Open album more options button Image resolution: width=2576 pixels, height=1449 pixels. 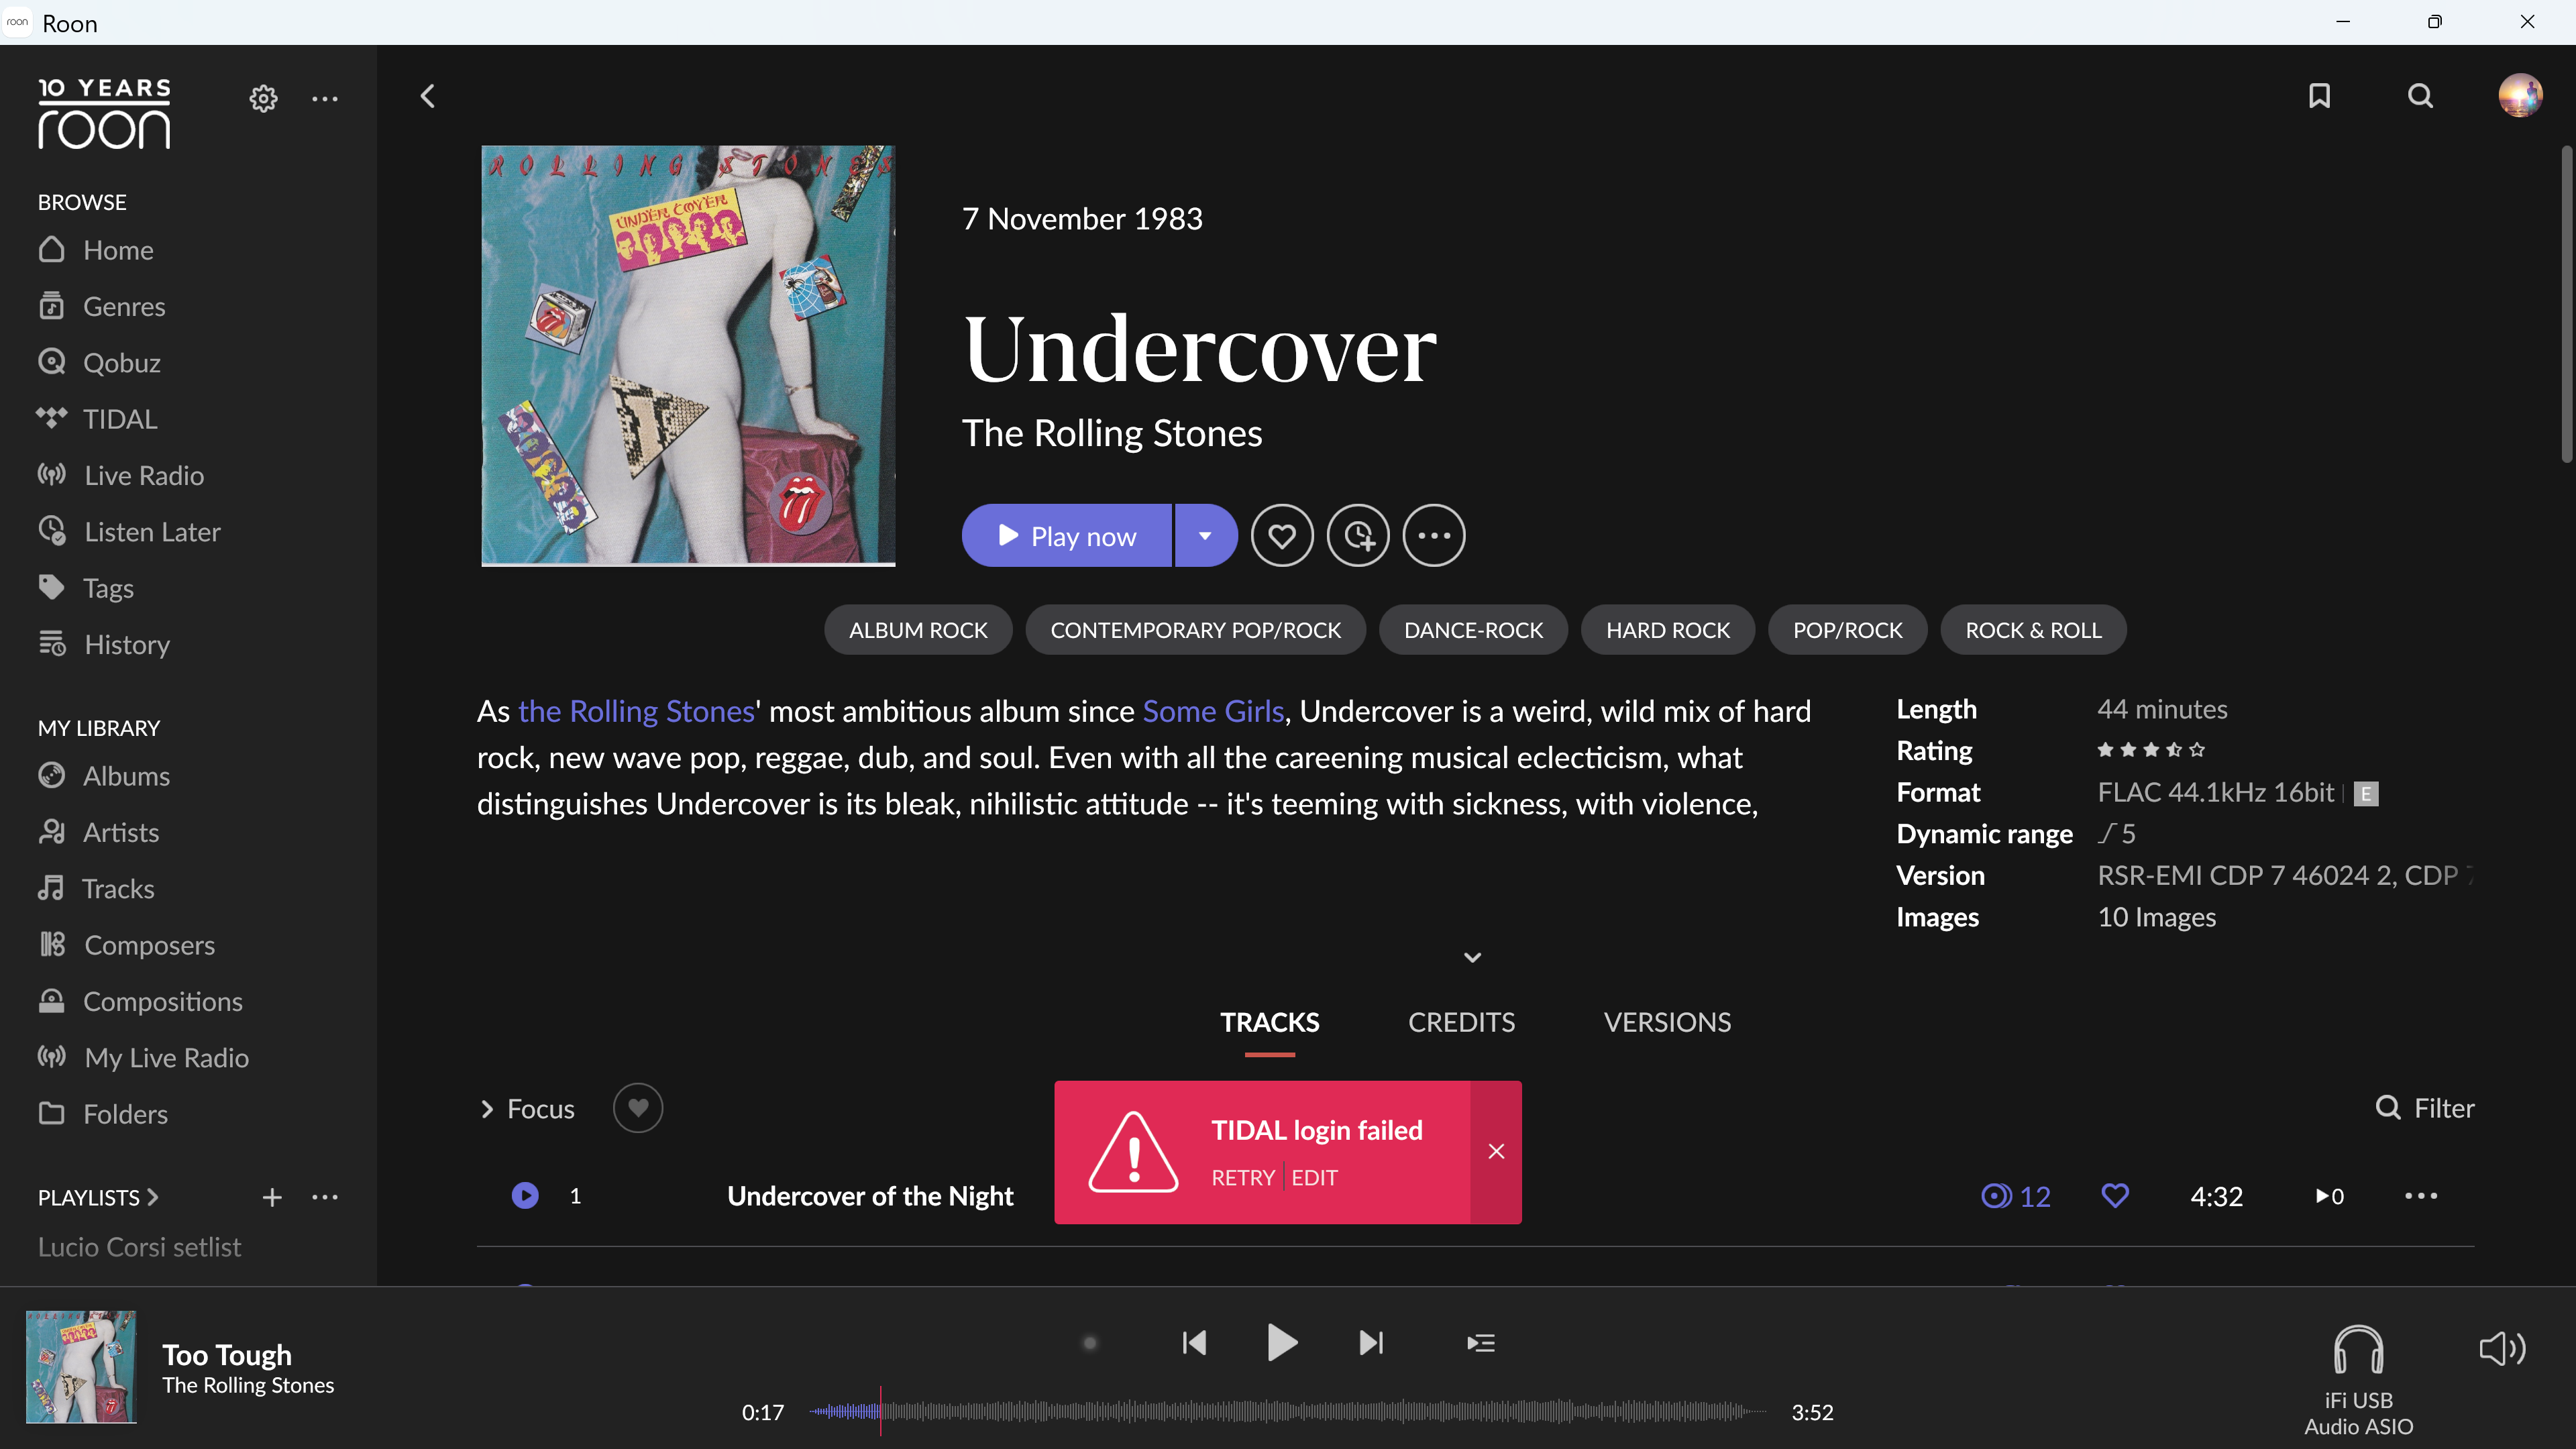point(1434,536)
